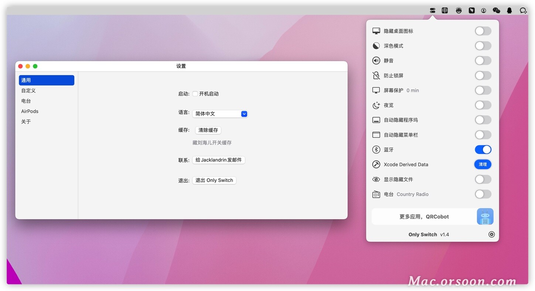The image size is (535, 291).
Task: Click the user circle icon in menu bar
Action: pos(484,10)
